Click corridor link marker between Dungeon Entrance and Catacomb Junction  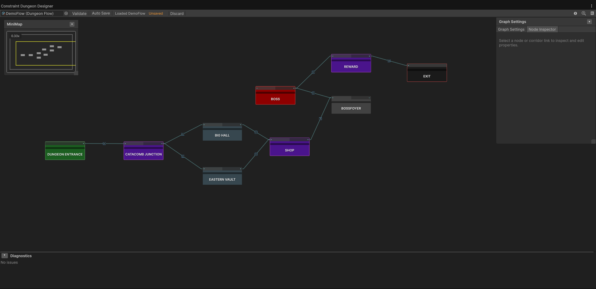tap(104, 143)
